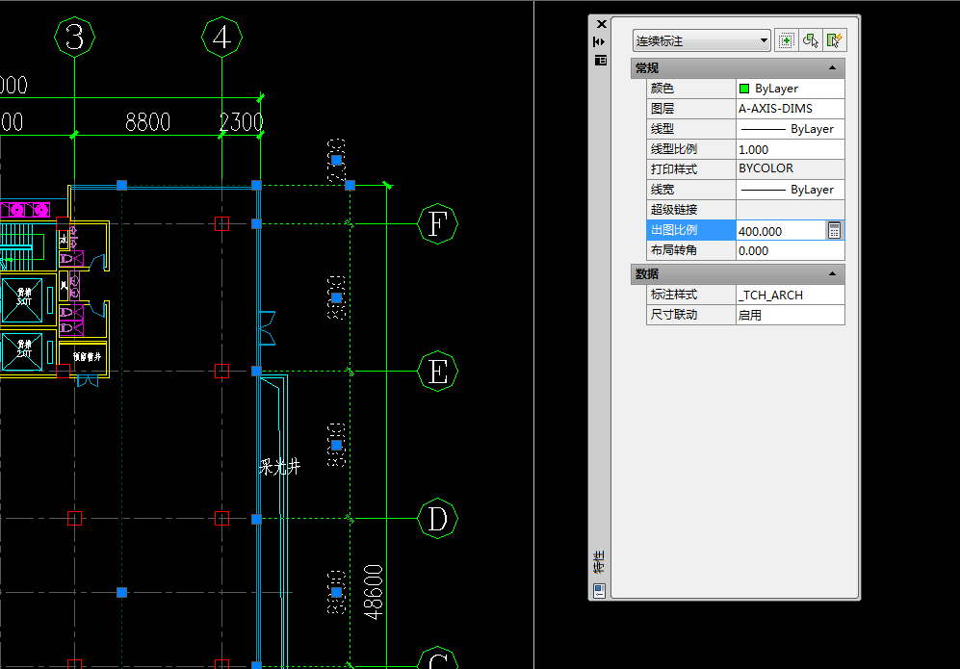Click the icon at the palette's bottom-left
Screen dimensions: 960x669
(x=599, y=589)
